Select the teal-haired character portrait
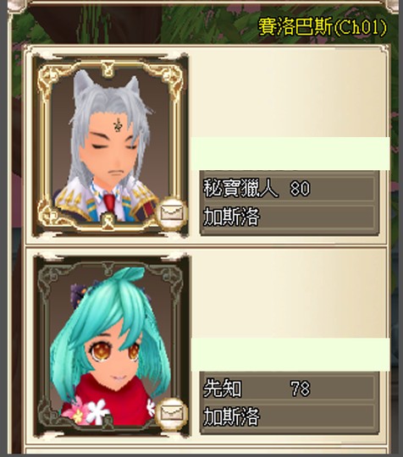403x457 pixels. 111,345
